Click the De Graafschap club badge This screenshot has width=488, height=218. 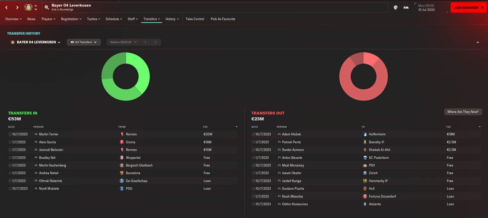(122, 181)
